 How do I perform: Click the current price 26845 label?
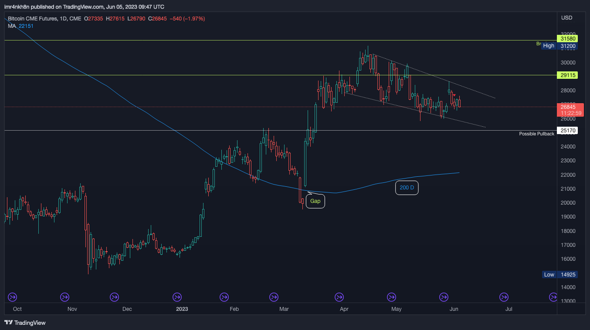click(x=569, y=107)
